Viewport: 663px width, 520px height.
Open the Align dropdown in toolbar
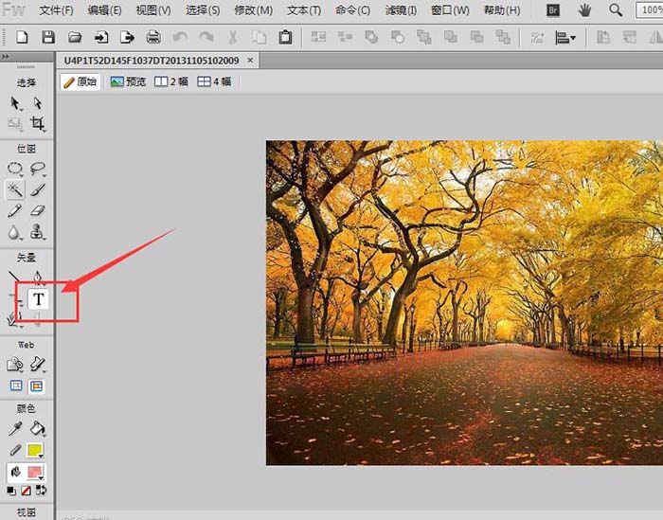click(566, 38)
